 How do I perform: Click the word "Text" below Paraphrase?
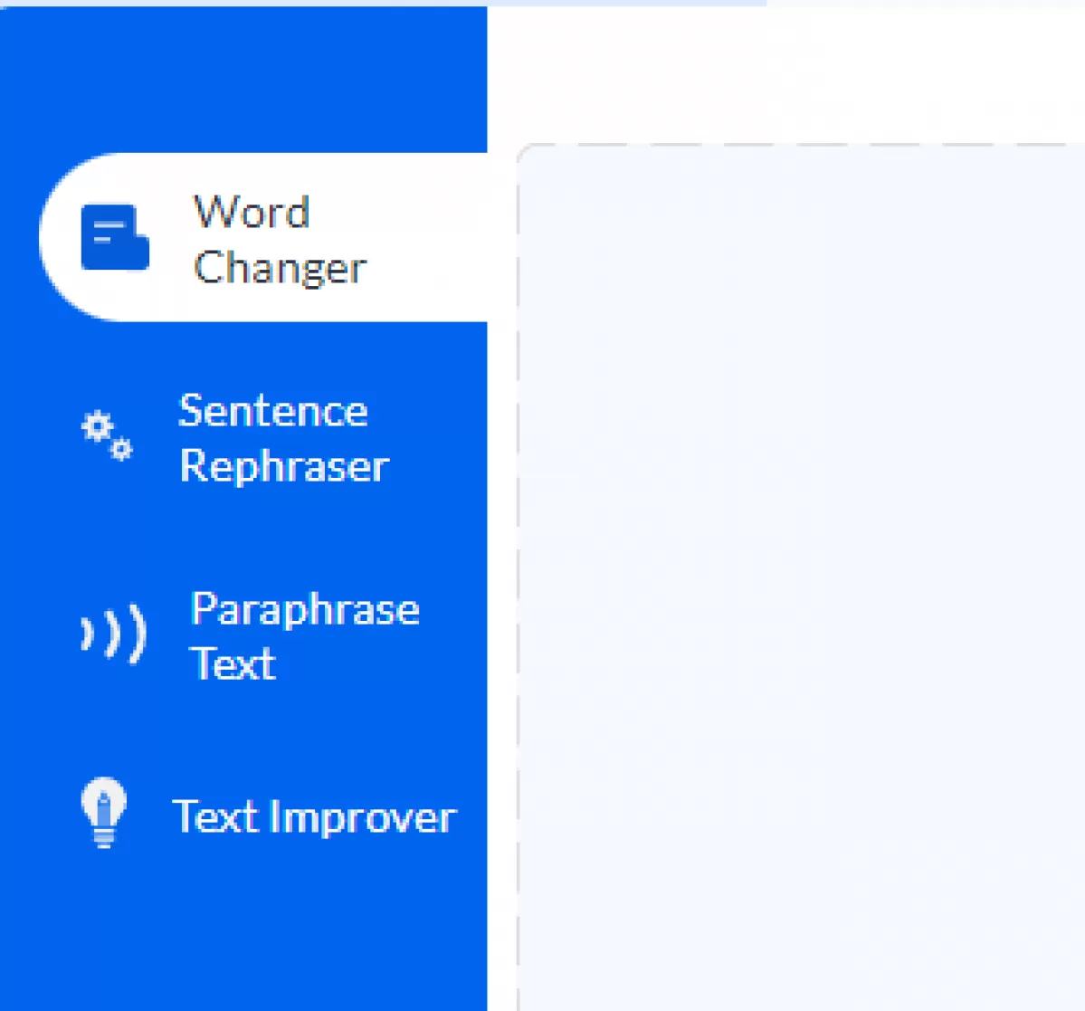[233, 663]
